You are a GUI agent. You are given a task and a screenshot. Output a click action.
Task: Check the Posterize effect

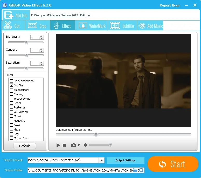11,107
